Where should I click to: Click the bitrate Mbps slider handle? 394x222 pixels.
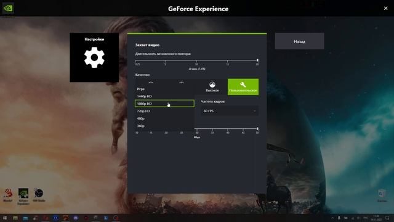point(257,129)
